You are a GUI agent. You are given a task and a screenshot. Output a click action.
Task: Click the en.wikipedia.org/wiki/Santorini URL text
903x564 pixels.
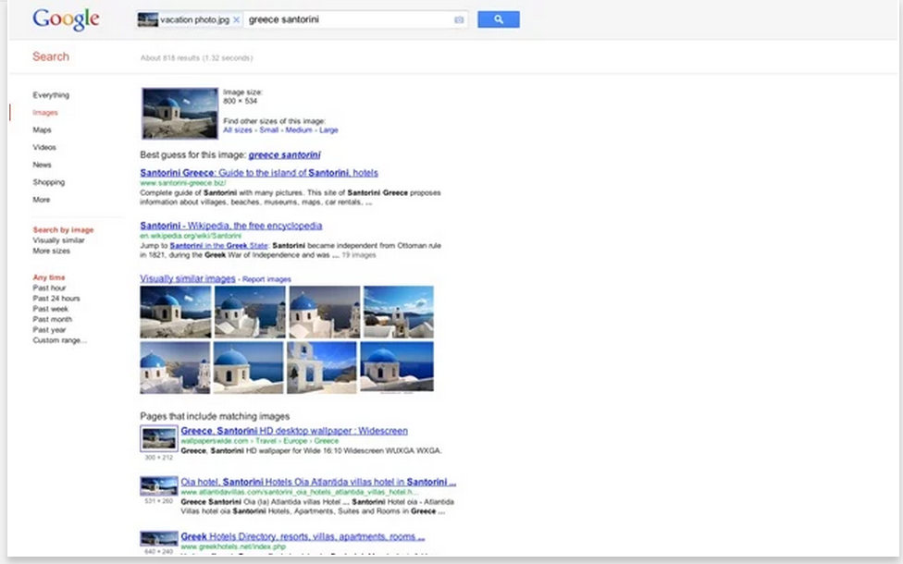point(191,236)
